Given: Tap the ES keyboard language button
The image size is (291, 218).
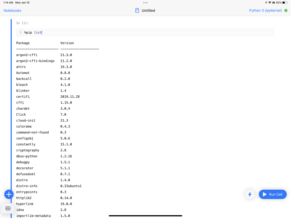Looking at the screenshot, I should click(x=8, y=208).
